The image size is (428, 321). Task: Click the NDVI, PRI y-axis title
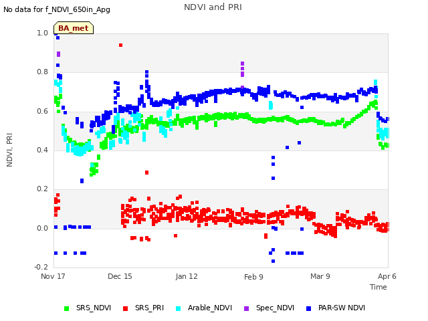pyautogui.click(x=9, y=150)
